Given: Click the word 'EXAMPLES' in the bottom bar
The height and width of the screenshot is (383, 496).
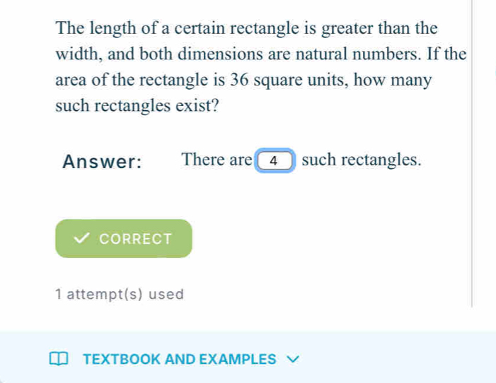Looking at the screenshot, I should 238,359.
